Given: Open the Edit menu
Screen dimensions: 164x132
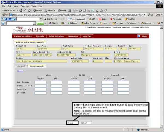Looking at the screenshot, I should point(10,6).
